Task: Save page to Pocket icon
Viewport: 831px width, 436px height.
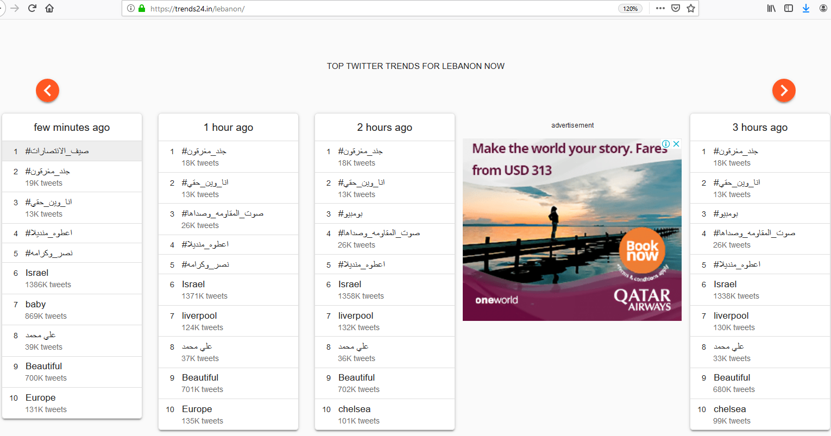Action: click(676, 8)
